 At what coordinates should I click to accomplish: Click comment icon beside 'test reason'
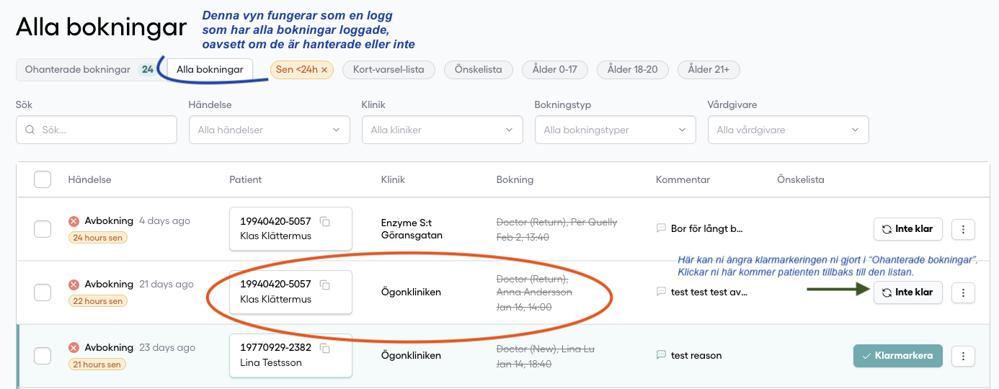[661, 355]
